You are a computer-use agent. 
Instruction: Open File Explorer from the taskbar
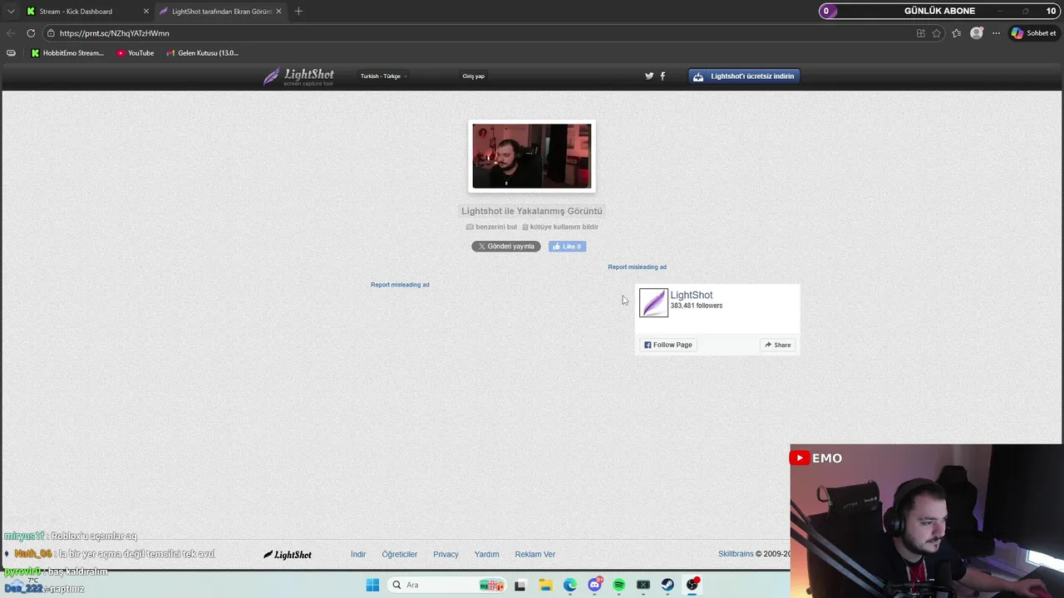click(545, 585)
